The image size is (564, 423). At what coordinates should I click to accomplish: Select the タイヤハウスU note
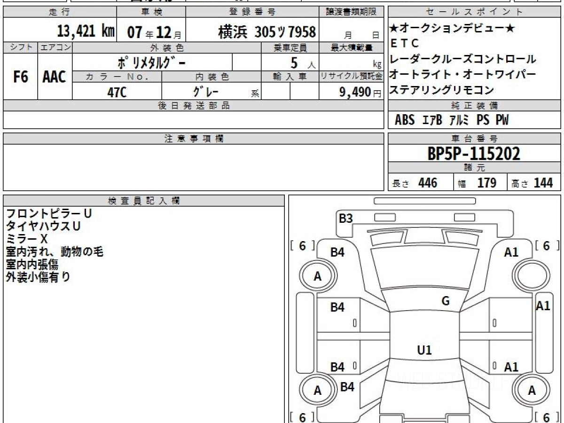(x=43, y=226)
